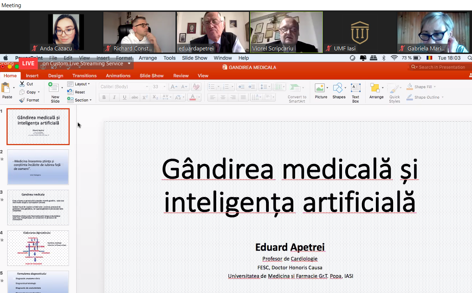
Task: Toggle Superscript formatting
Action: 145,97
